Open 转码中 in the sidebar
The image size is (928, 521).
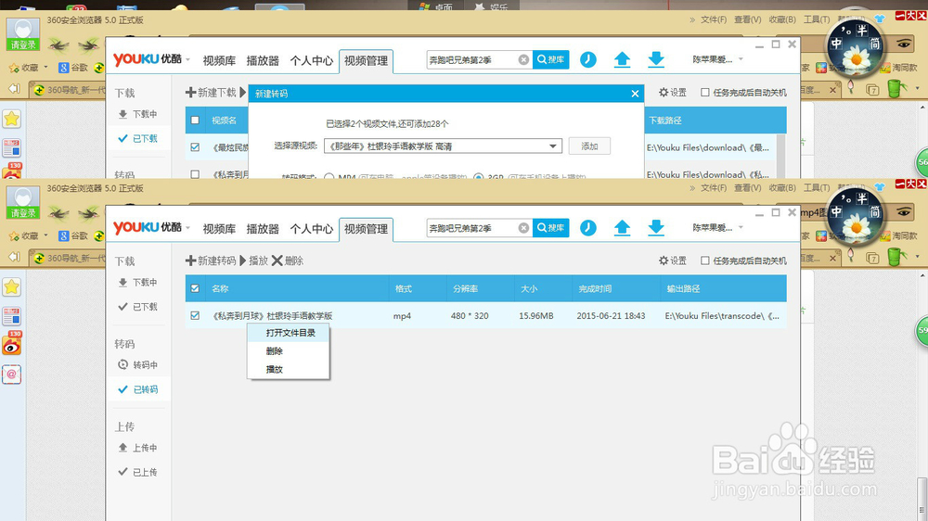pos(138,365)
